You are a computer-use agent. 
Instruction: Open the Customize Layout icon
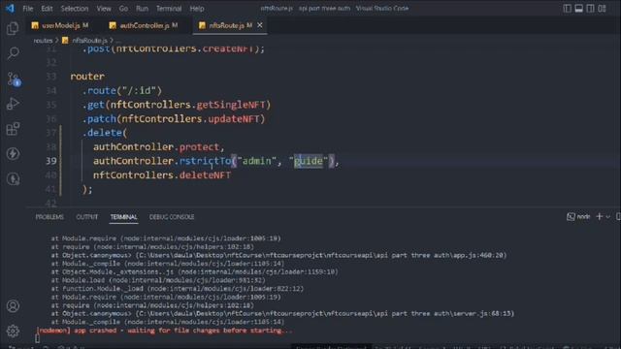click(x=602, y=9)
